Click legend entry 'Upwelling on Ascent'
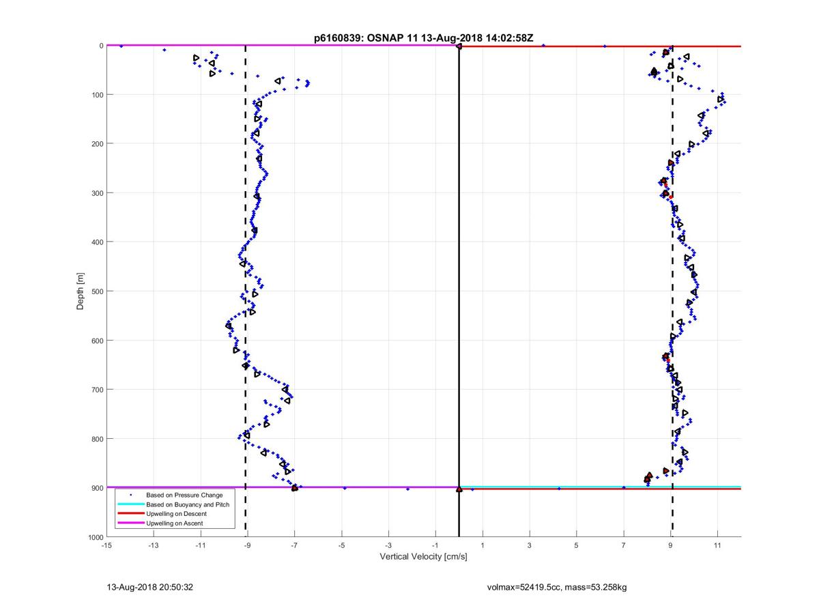The width and height of the screenshot is (819, 604). pos(174,523)
